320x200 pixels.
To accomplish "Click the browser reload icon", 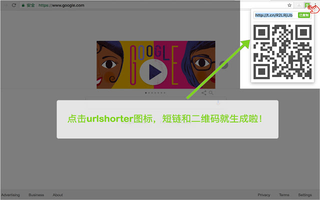I will (x=14, y=5).
